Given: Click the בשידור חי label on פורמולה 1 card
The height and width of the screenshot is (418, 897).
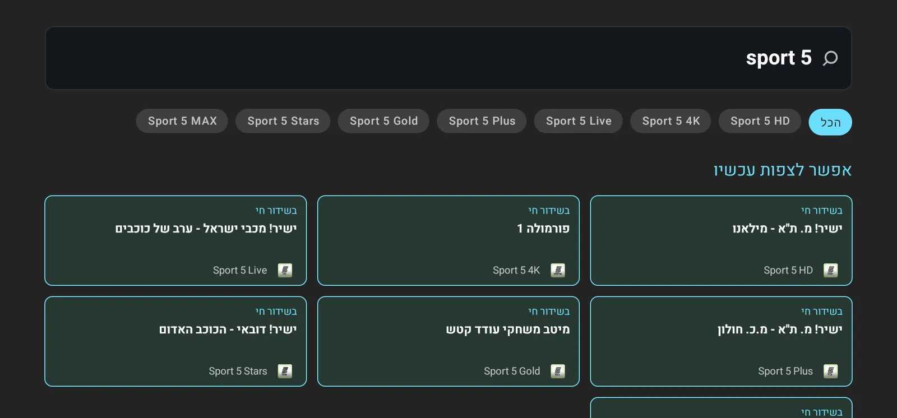Looking at the screenshot, I should pos(549,211).
